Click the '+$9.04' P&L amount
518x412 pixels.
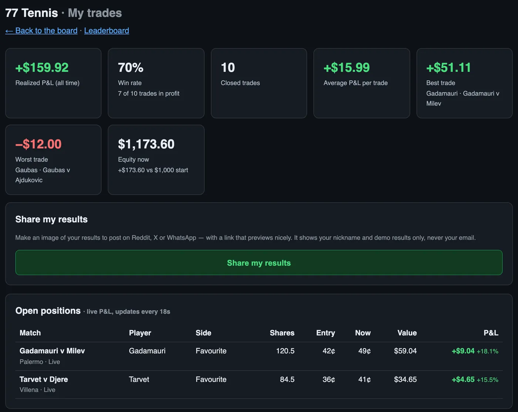[463, 351]
